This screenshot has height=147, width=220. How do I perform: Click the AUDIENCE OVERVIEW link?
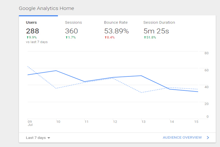[182, 137]
